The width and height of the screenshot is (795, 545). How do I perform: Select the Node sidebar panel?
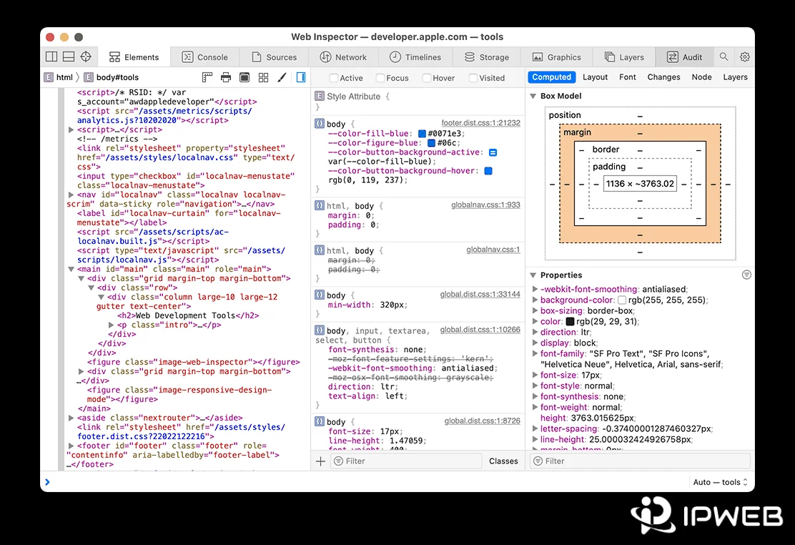pos(702,77)
